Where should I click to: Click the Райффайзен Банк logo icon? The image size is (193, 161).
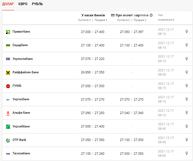coord(8,72)
